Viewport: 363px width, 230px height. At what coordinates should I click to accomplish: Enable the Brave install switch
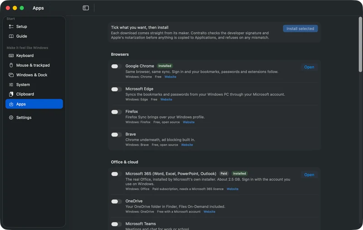click(116, 135)
